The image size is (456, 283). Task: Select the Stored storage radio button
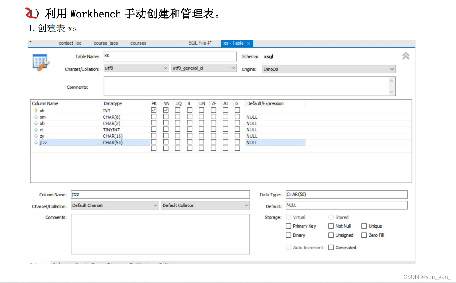click(x=331, y=217)
